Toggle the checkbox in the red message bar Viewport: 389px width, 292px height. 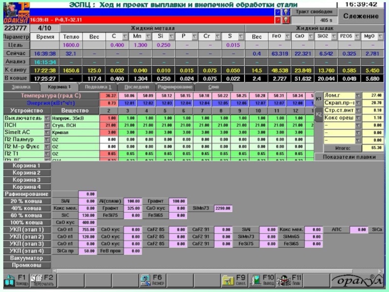coord(278,20)
